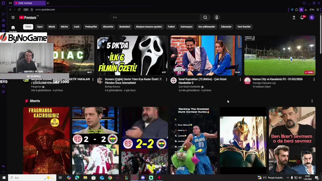Open Chrome from the taskbar
322x181 pixels.
click(x=110, y=178)
